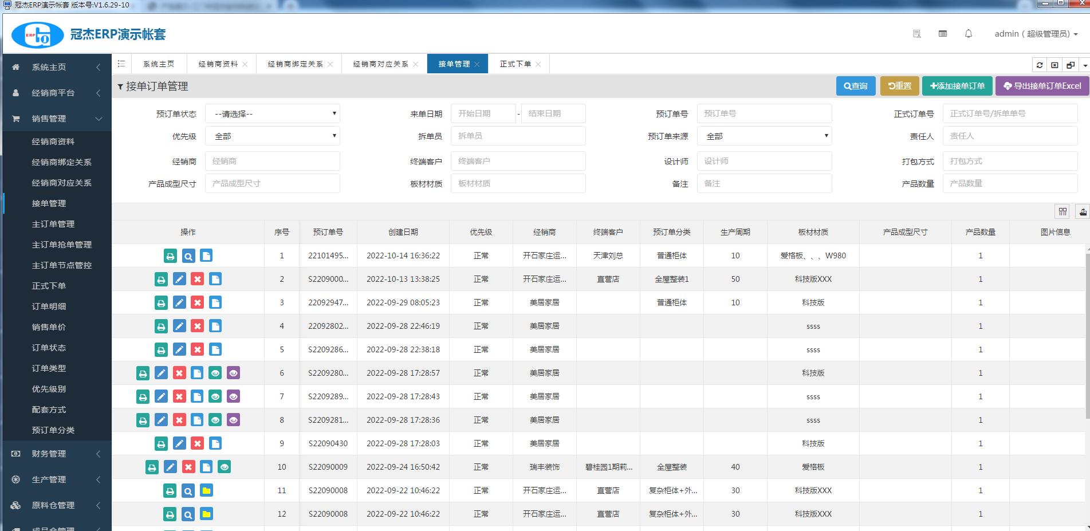Click the 导出接单订单Excel button
The width and height of the screenshot is (1090, 531).
pyautogui.click(x=1042, y=86)
